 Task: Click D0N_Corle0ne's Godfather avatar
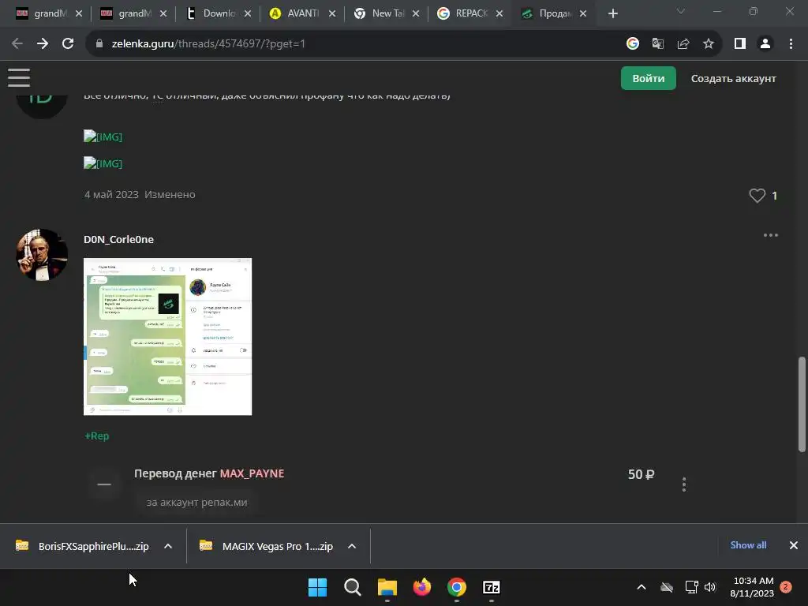[42, 255]
